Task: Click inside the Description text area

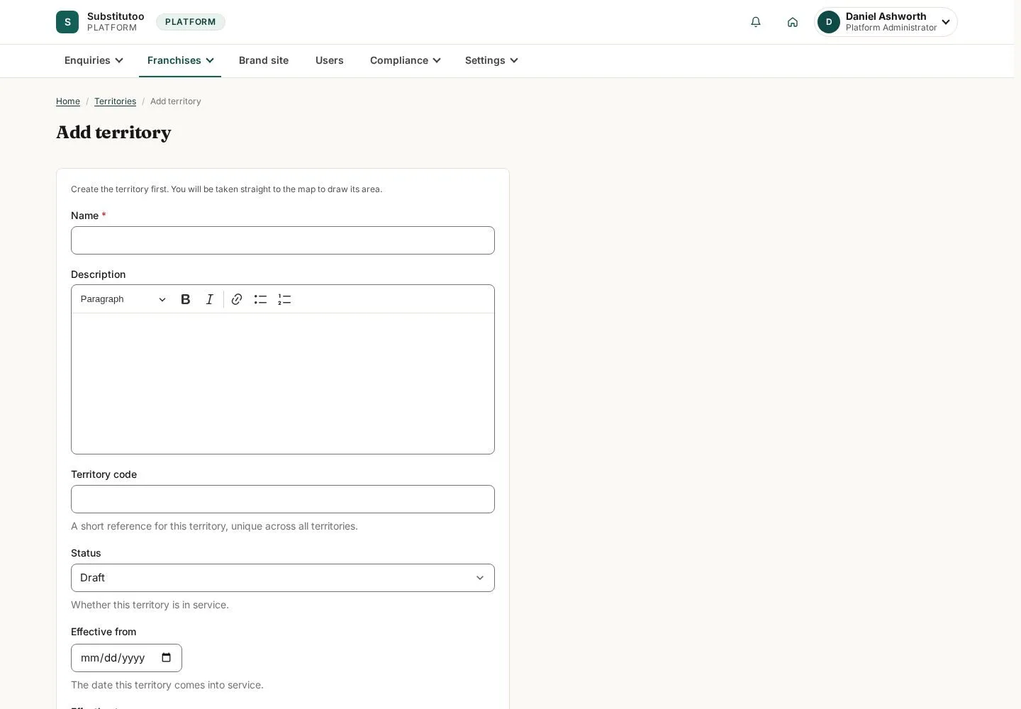Action: pyautogui.click(x=283, y=383)
